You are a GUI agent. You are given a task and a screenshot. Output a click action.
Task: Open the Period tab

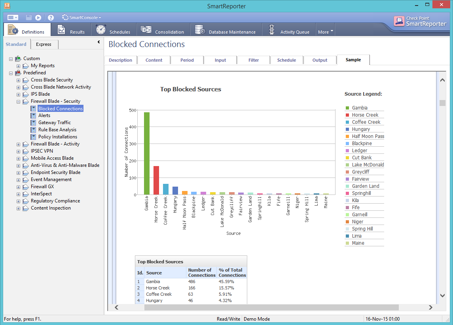point(187,60)
